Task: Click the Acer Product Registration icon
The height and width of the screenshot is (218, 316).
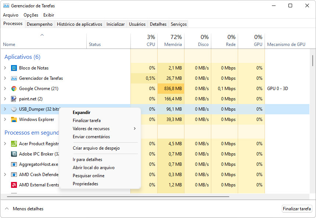Action: 14,144
